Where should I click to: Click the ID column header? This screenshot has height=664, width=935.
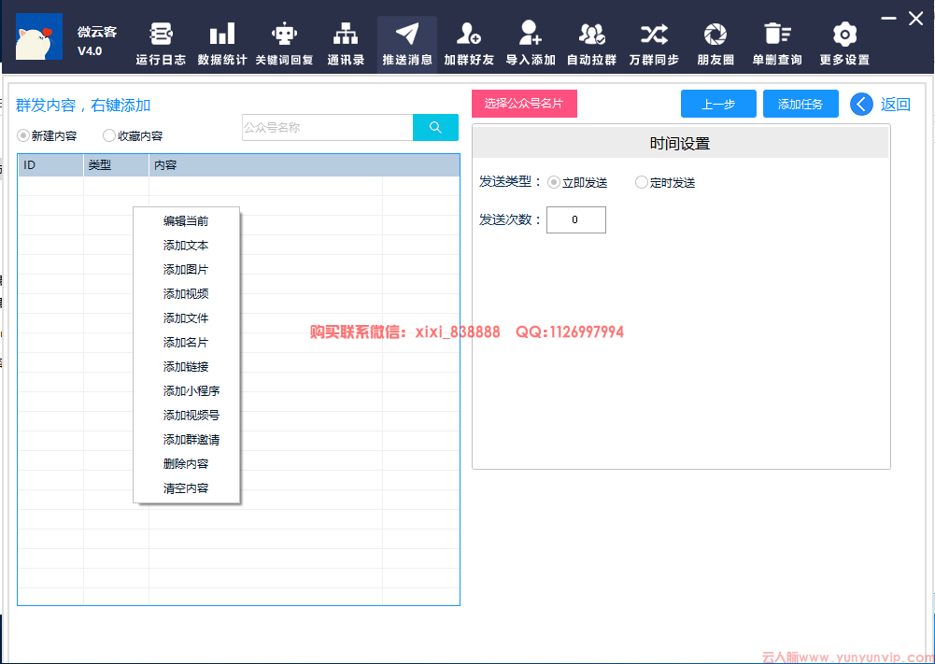click(50, 165)
